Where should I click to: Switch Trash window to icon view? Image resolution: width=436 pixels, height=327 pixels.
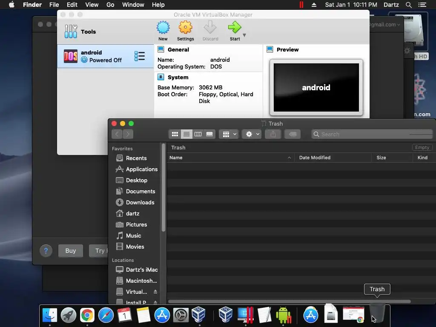pyautogui.click(x=175, y=134)
